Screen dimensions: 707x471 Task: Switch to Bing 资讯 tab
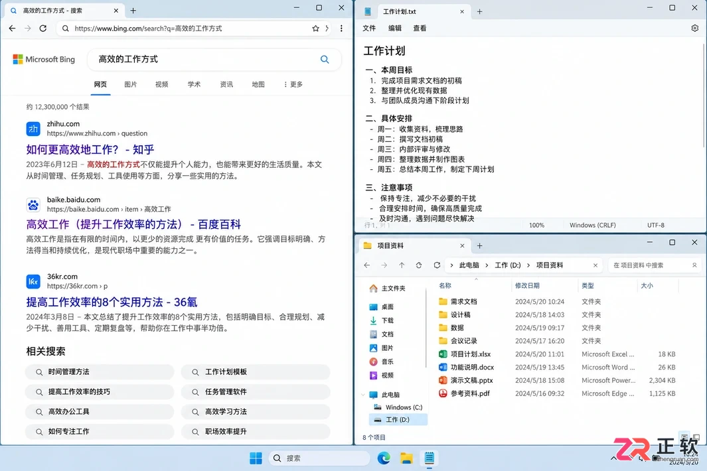[226, 84]
